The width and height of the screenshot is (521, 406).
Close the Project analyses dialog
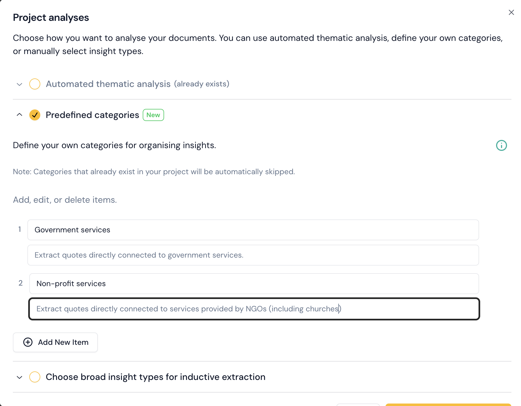click(511, 12)
